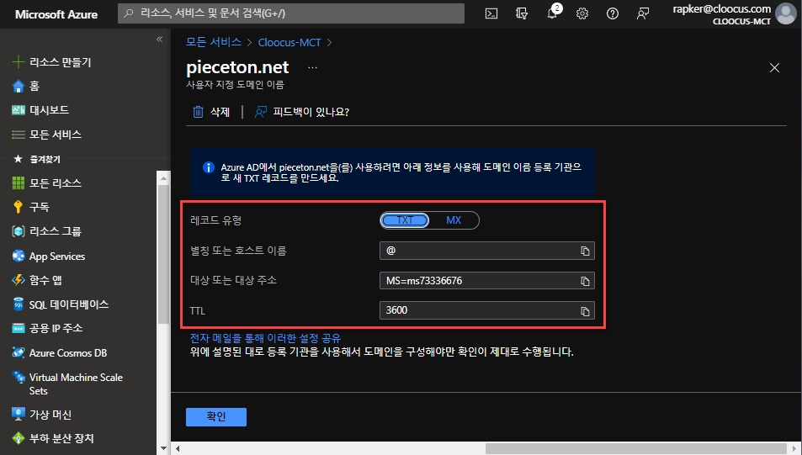This screenshot has height=455, width=802.
Task: Click share these settings via email link
Action: (265, 338)
